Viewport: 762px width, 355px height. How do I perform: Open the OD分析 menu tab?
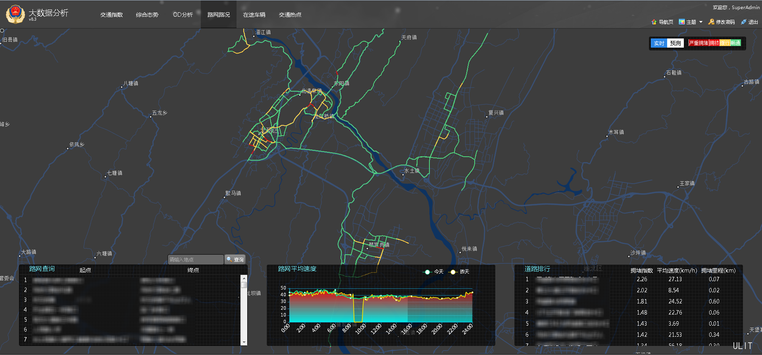[x=183, y=15]
